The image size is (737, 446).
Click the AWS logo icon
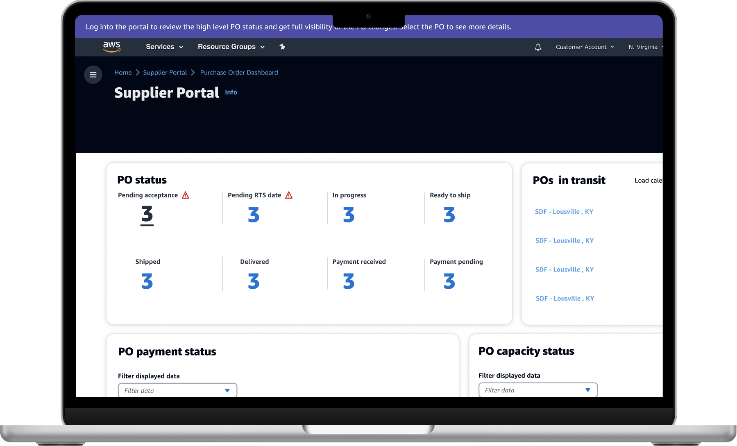click(x=111, y=47)
